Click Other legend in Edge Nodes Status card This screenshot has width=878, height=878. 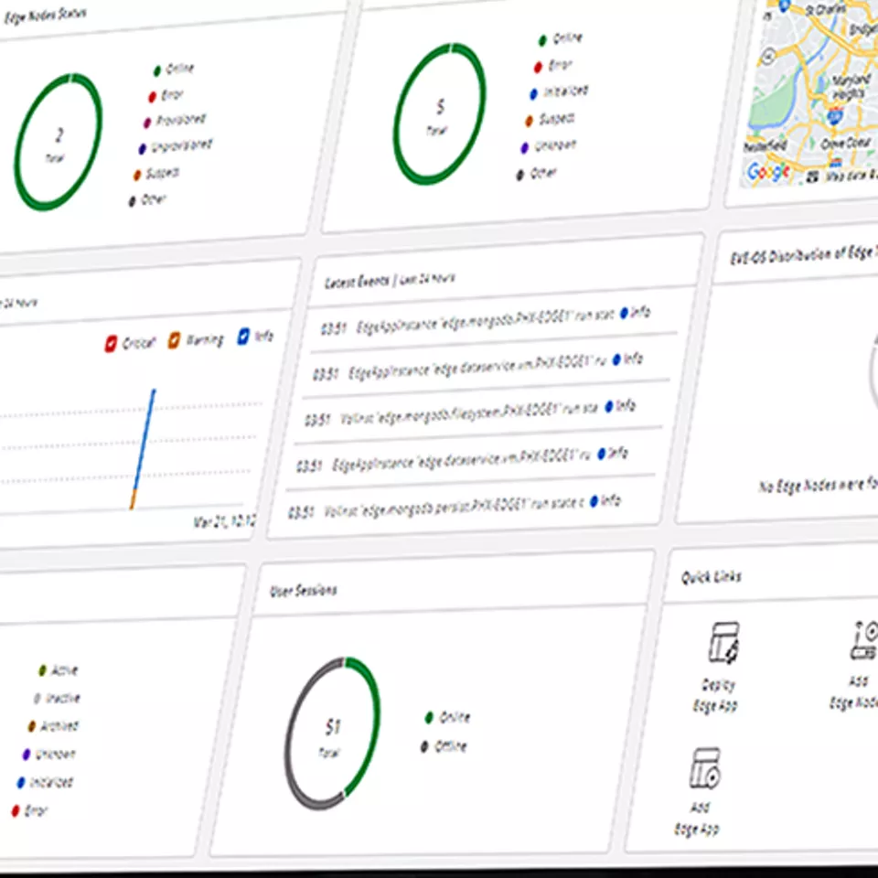tap(148, 200)
